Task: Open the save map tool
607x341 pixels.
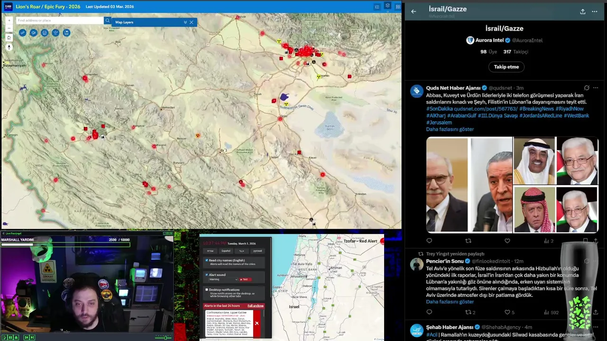Action: tap(66, 33)
